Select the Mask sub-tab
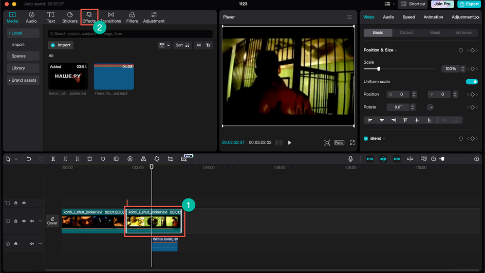The height and width of the screenshot is (273, 485). pyautogui.click(x=435, y=32)
